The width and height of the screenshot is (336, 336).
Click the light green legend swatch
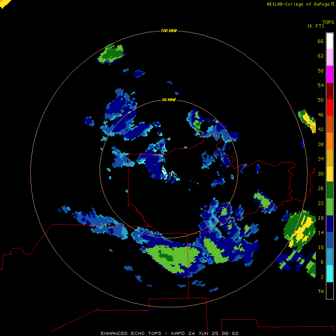pyautogui.click(x=330, y=207)
